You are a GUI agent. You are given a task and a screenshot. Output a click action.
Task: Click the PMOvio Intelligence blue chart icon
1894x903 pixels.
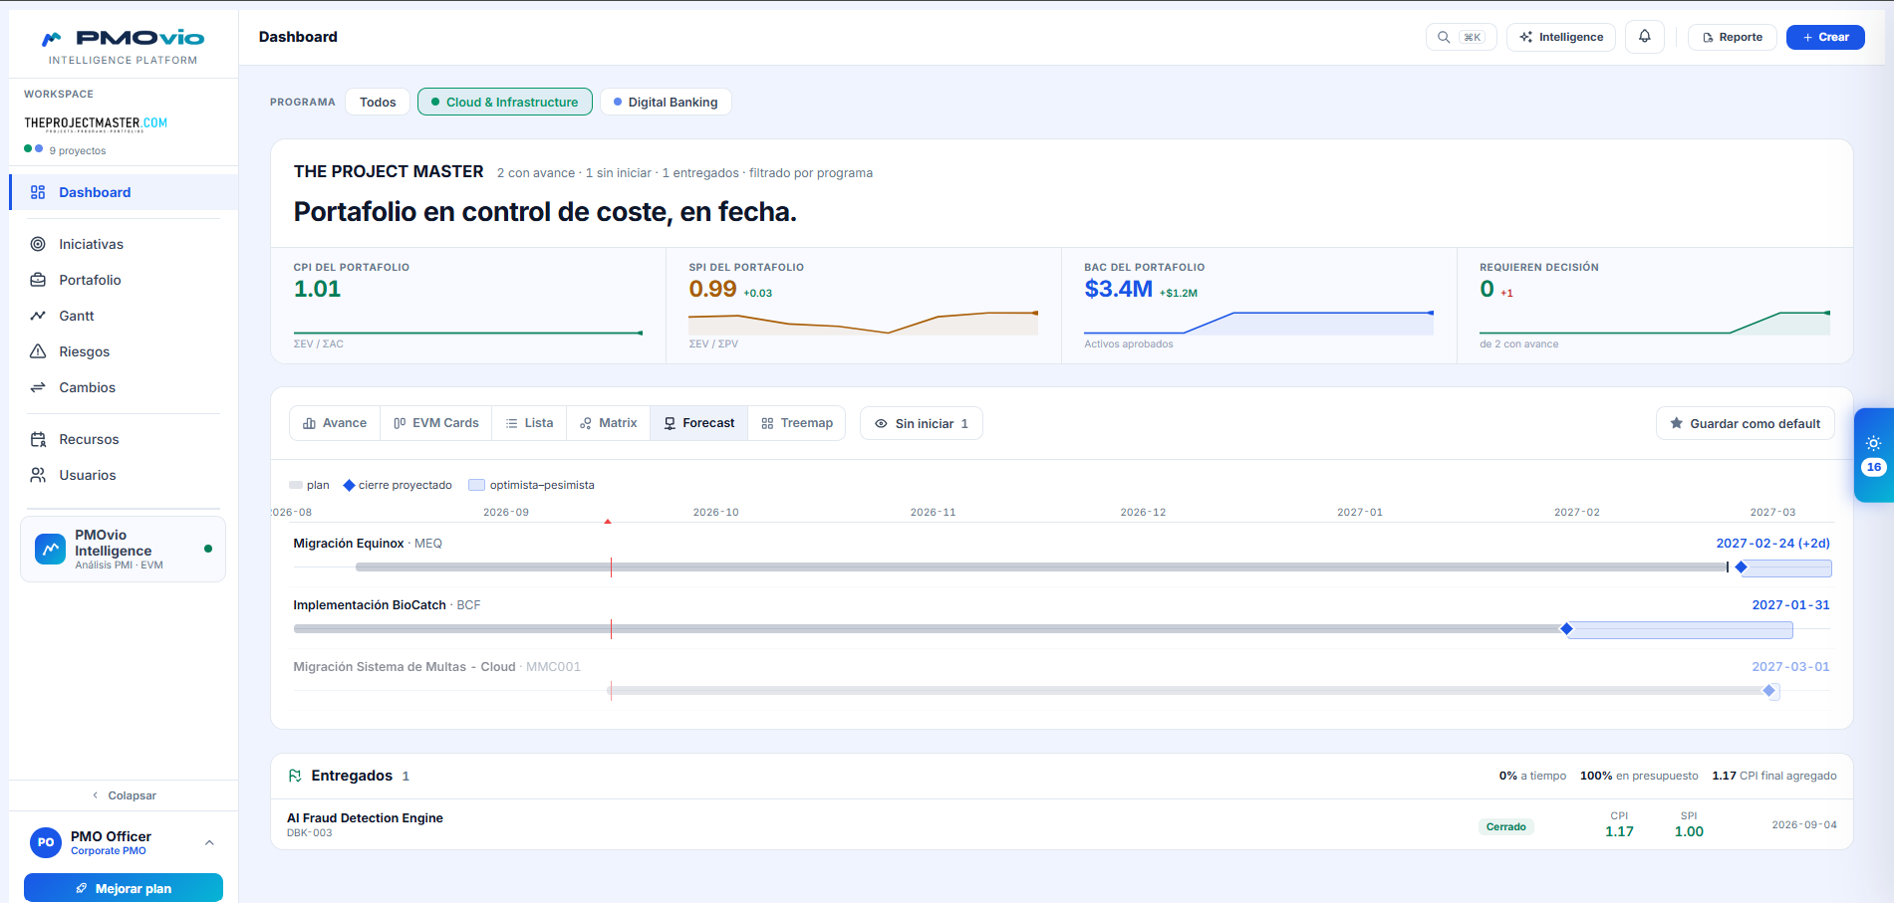pos(50,549)
